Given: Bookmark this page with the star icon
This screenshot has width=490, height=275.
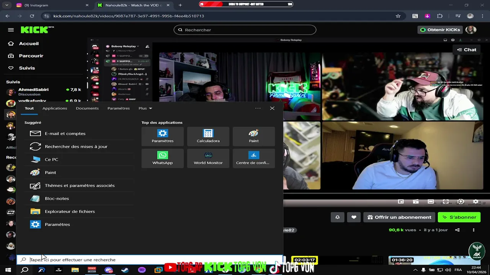Looking at the screenshot, I should (398, 16).
